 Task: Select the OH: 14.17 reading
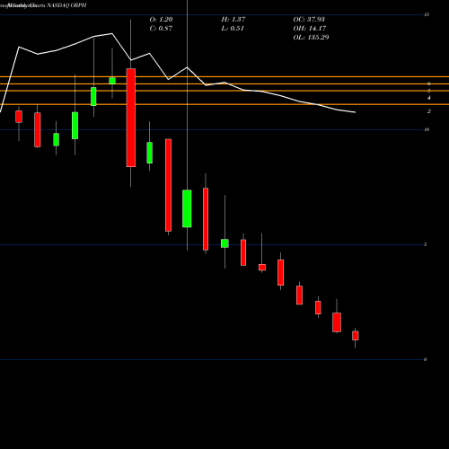[310, 29]
